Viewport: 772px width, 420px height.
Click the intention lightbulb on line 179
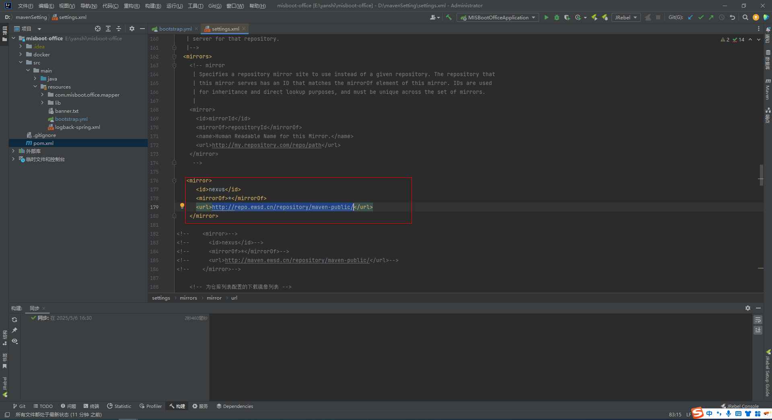point(182,206)
